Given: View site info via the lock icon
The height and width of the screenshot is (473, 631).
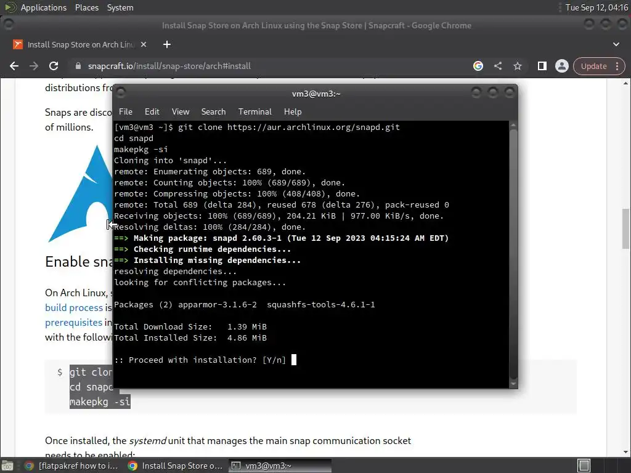Looking at the screenshot, I should tap(78, 66).
